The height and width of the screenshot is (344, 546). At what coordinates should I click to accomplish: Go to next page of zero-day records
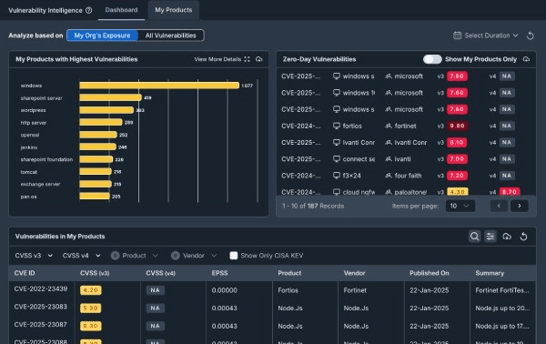(x=520, y=206)
